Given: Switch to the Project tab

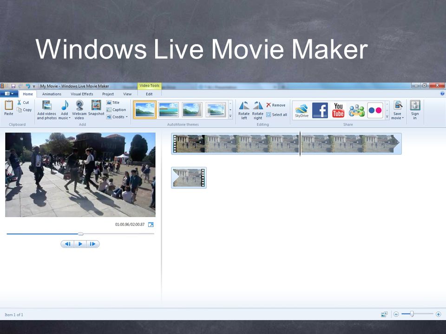Looking at the screenshot, I should [108, 94].
